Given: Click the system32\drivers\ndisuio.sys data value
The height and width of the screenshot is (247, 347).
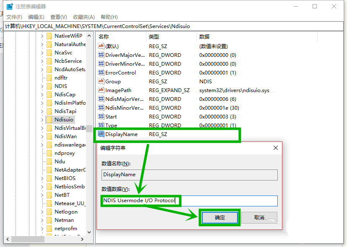Looking at the screenshot, I should [x=234, y=90].
